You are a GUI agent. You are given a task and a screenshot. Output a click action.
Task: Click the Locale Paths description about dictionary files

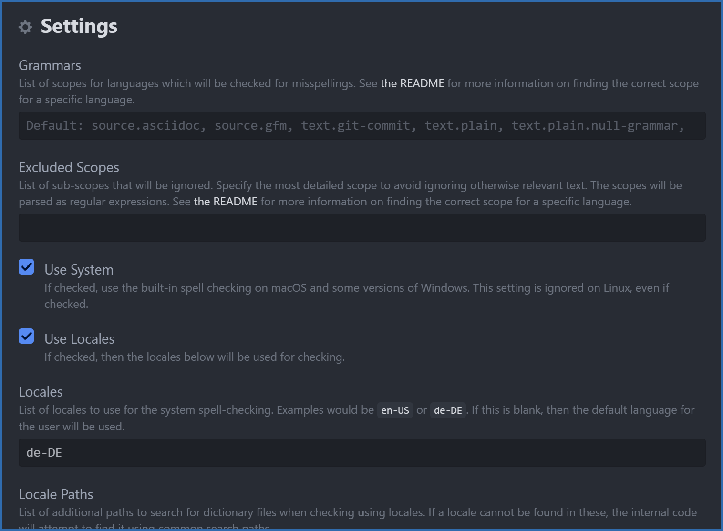(x=357, y=512)
